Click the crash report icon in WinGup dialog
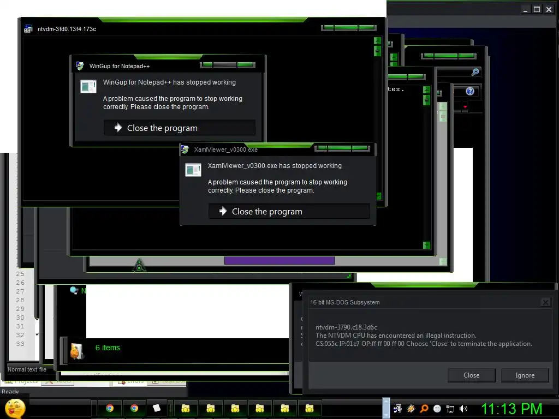The width and height of the screenshot is (559, 419). (x=88, y=86)
